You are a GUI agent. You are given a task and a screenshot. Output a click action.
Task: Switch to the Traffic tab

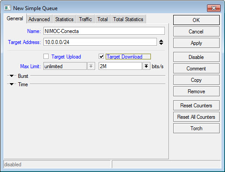click(x=86, y=19)
